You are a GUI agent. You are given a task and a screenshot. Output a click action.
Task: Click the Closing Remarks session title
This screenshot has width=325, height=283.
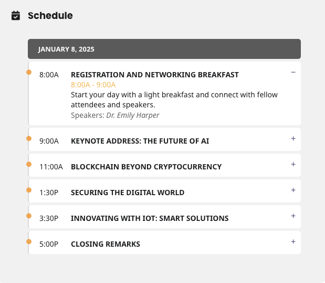(x=106, y=244)
